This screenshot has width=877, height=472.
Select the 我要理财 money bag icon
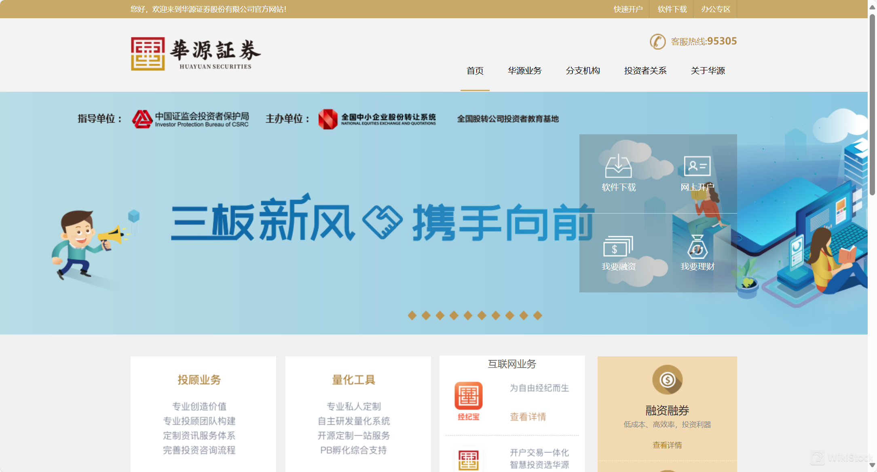pyautogui.click(x=697, y=246)
